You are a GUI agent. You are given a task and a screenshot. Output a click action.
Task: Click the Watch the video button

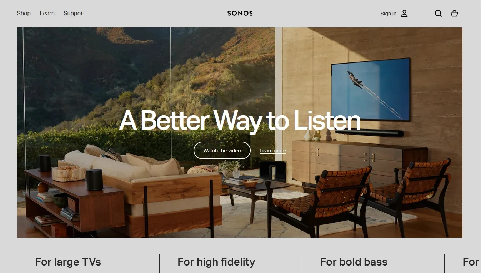(222, 151)
